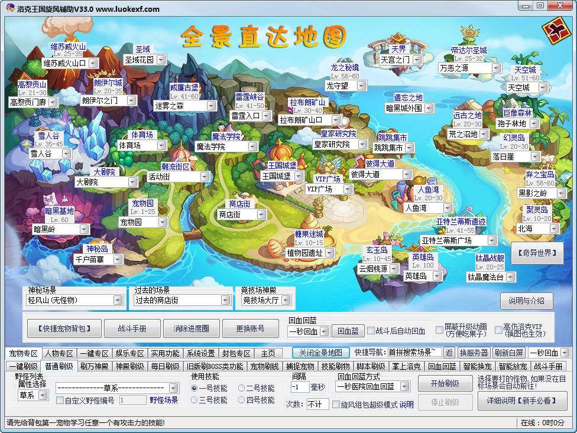Open the 娱乐专区 tab
Screen dimensions: 577x433
(x=129, y=354)
